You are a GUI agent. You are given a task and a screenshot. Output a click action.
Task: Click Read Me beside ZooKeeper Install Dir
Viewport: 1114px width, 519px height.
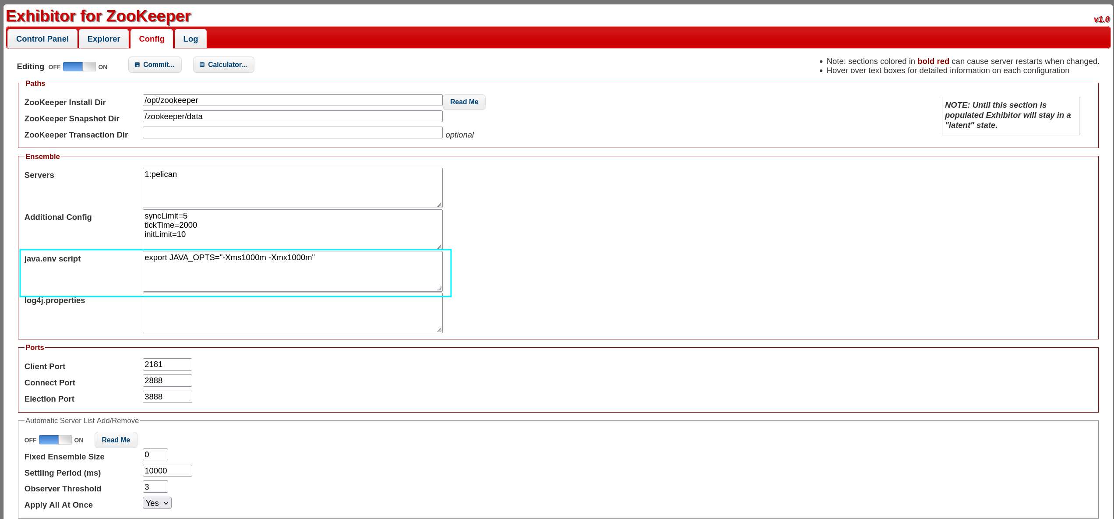pyautogui.click(x=464, y=102)
